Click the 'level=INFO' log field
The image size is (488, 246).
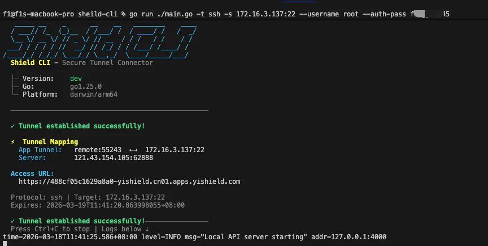tap(161, 237)
